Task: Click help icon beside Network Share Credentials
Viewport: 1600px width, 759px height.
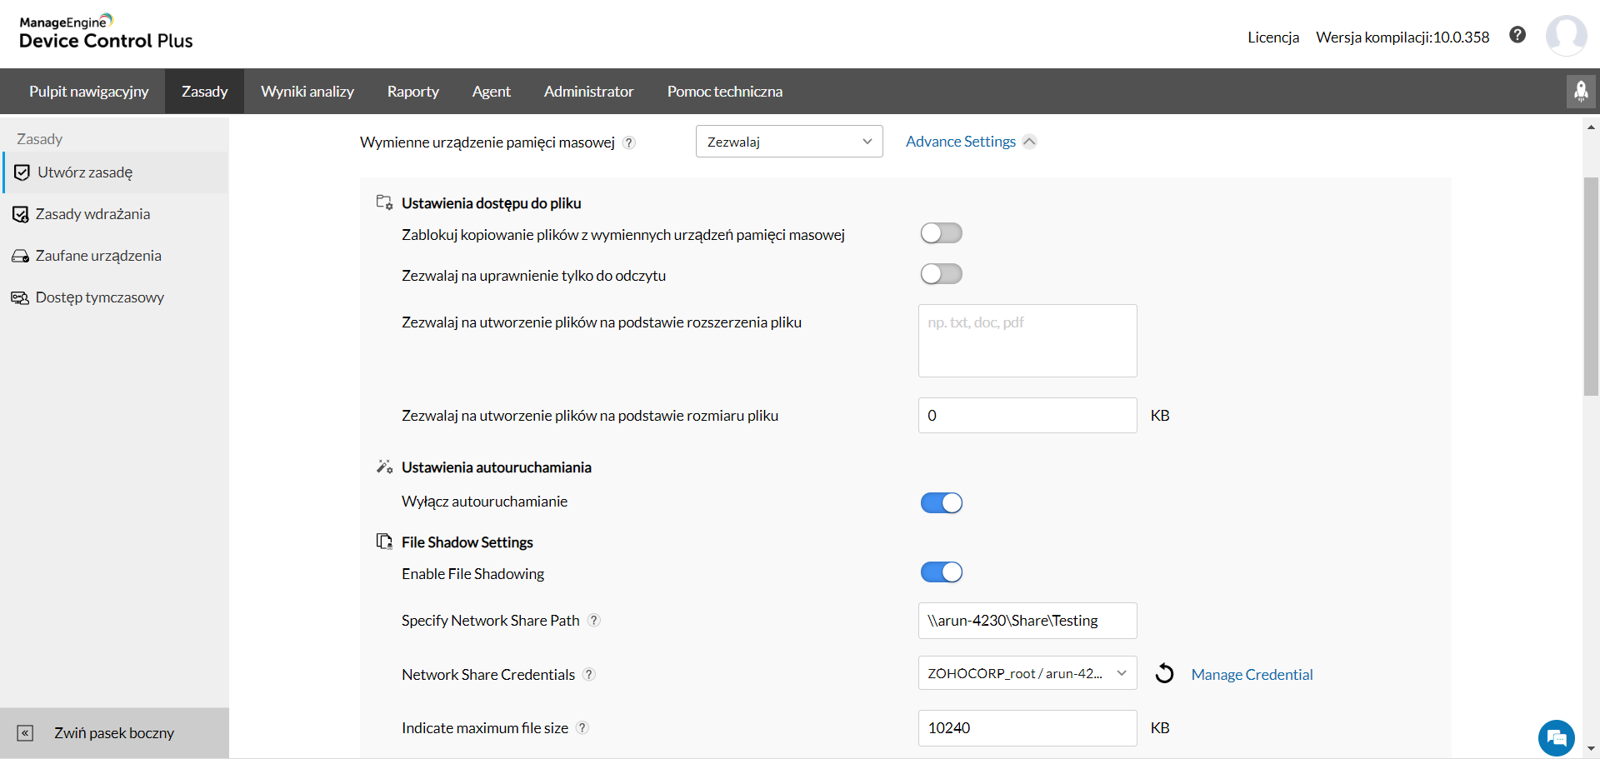Action: pos(589,675)
